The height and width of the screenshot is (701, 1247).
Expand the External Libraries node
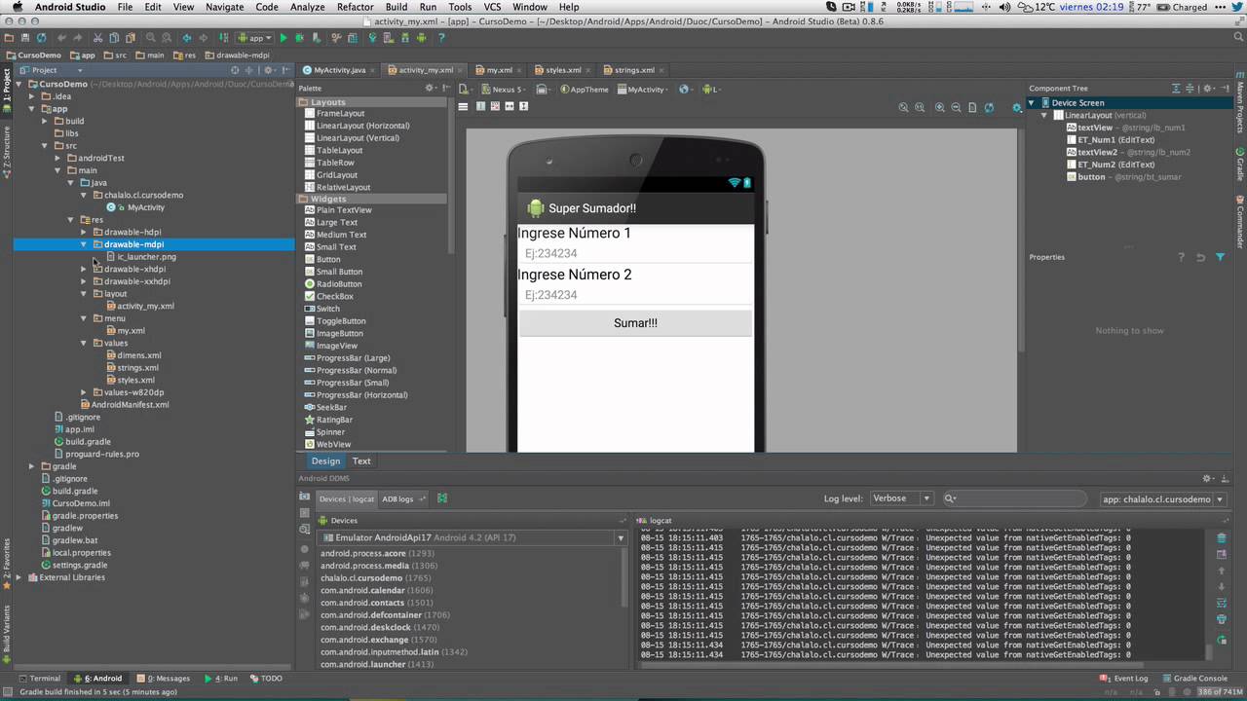click(19, 577)
